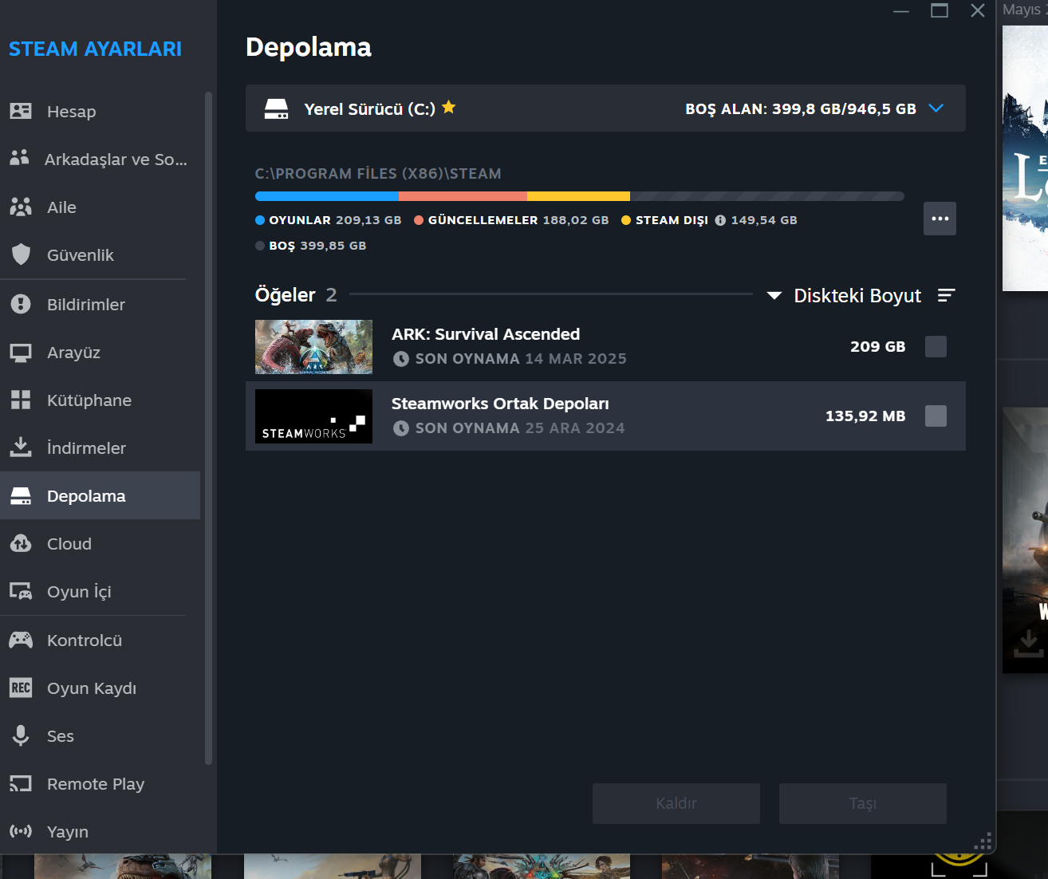The image size is (1048, 879).
Task: Click the Kütüphane grid icon
Action: tap(21, 400)
